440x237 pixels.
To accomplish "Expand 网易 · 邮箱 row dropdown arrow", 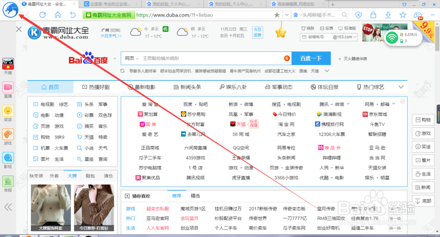I will click(x=394, y=104).
